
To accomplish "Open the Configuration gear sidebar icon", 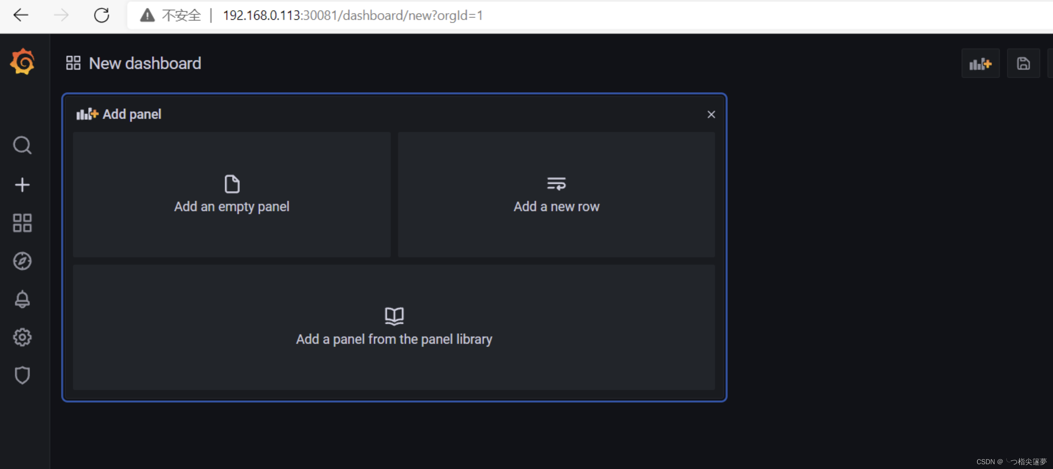I will pos(22,337).
